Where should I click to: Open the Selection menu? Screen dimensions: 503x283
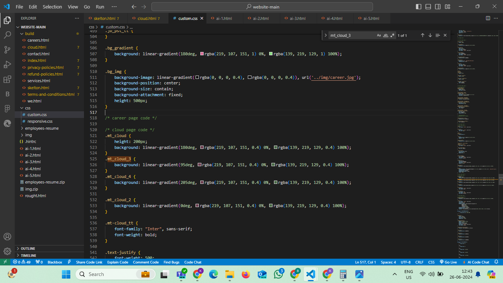[52, 7]
